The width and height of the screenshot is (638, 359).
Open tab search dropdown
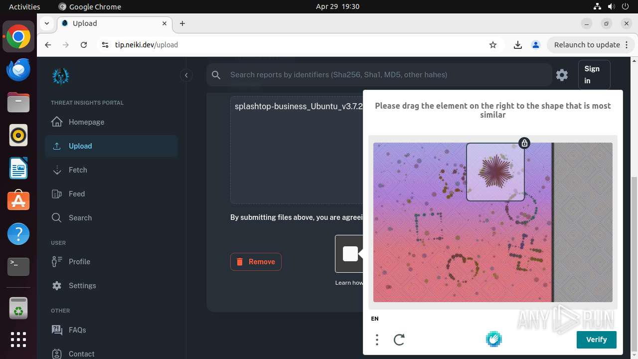tap(46, 23)
